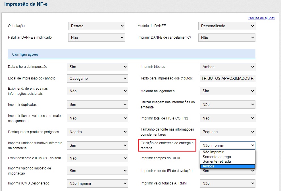Open the Modelo do DANFE dropdown

tap(226, 26)
